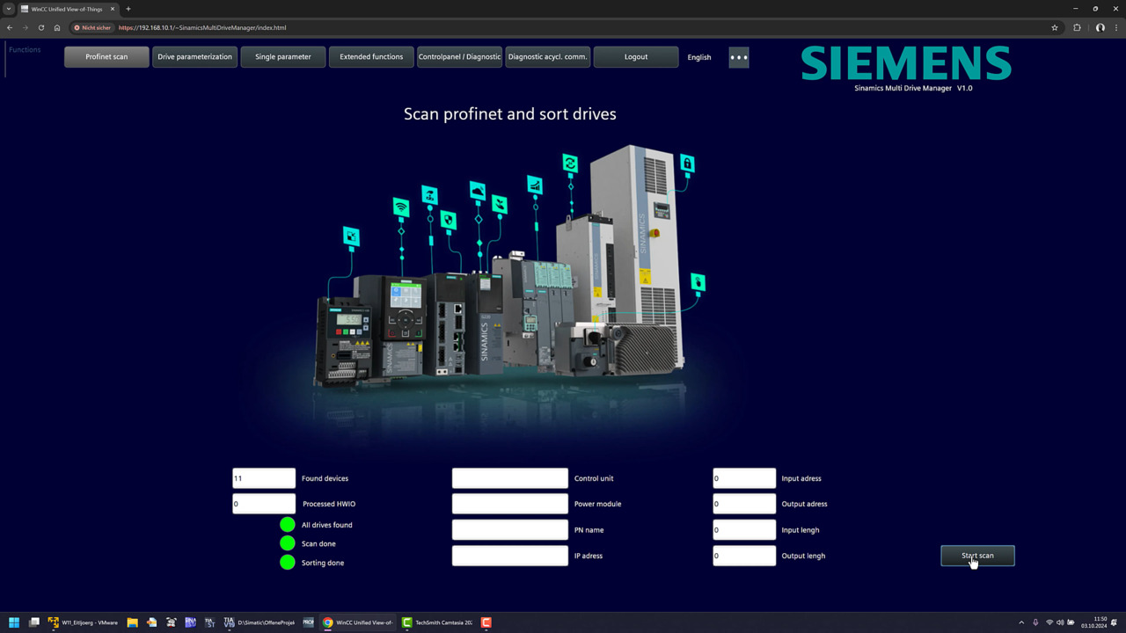Open File Explorer from the taskbar
The width and height of the screenshot is (1126, 633).
tap(132, 622)
